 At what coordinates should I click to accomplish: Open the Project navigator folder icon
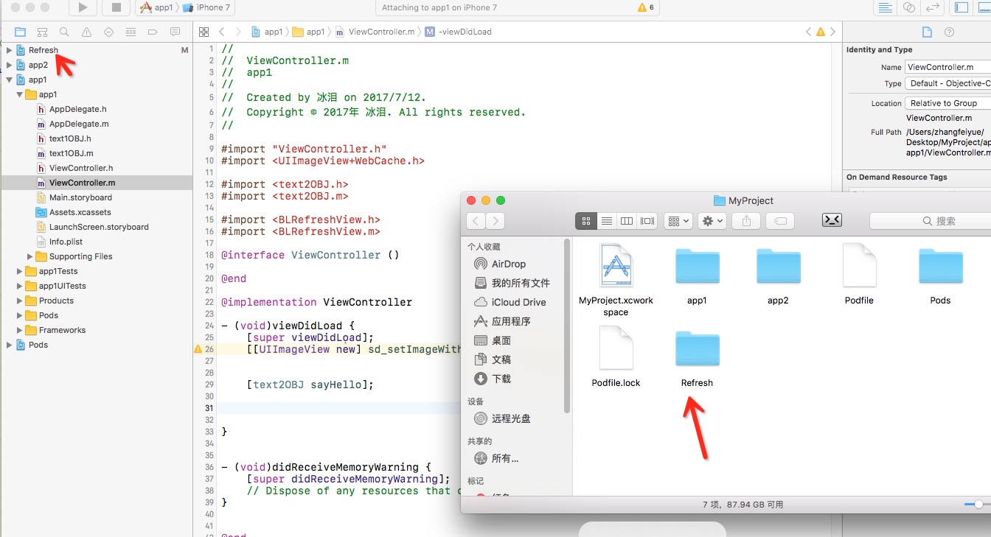point(20,32)
